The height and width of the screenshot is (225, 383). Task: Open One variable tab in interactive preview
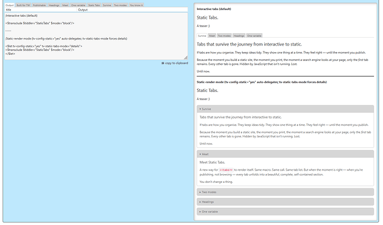click(254, 35)
